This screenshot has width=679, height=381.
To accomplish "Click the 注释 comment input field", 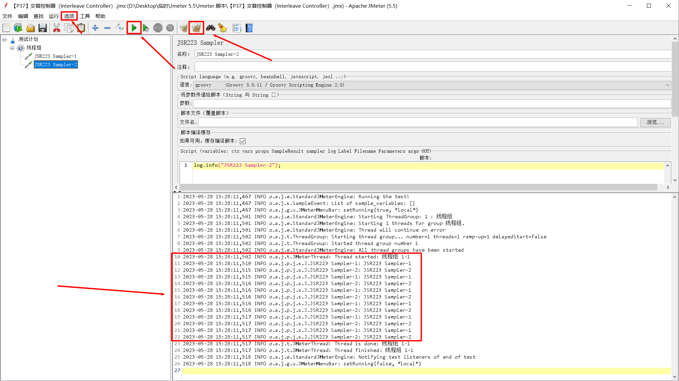I will coord(433,67).
